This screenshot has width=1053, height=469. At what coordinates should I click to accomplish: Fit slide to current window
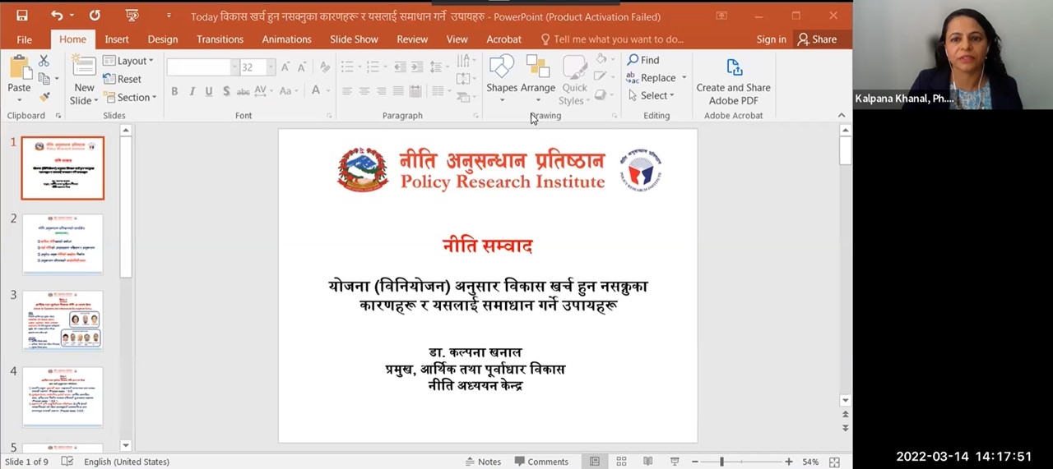pyautogui.click(x=834, y=462)
